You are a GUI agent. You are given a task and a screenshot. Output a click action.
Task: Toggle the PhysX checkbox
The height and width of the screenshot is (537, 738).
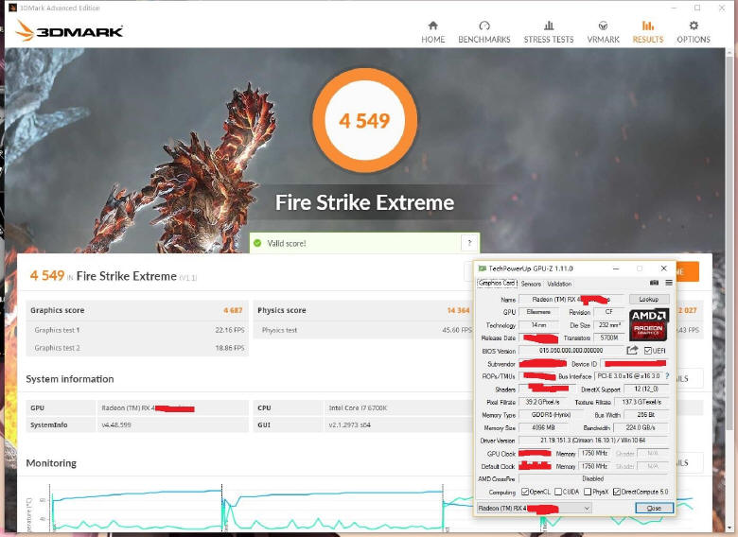[588, 492]
